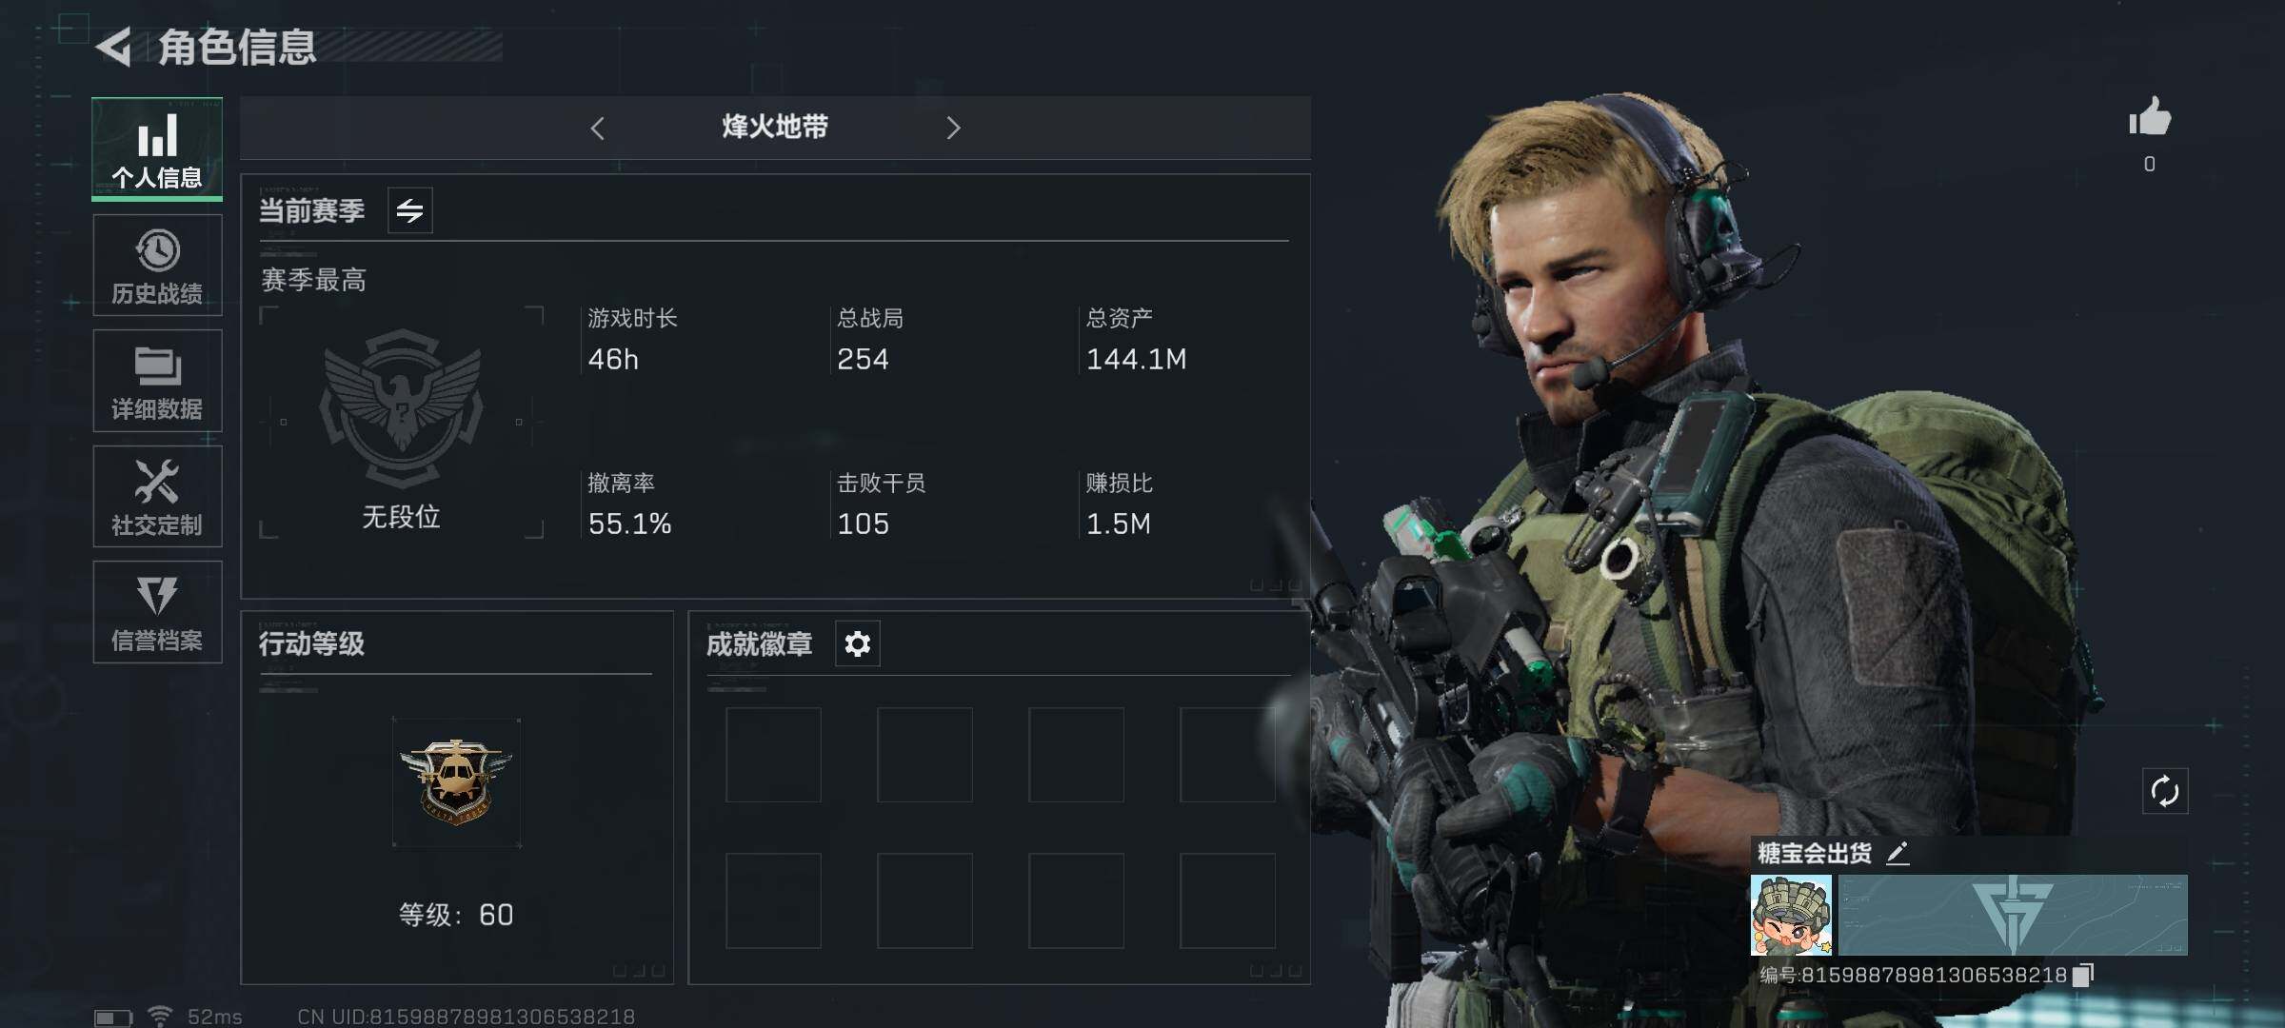Click the level 60 helicopter emblem
Image resolution: width=2285 pixels, height=1028 pixels.
pyautogui.click(x=457, y=782)
